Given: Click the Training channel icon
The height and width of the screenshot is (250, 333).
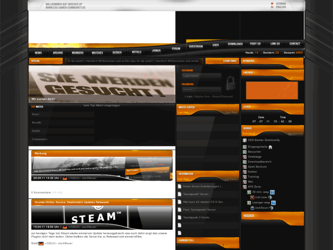Looking at the screenshot, I should (245, 177).
